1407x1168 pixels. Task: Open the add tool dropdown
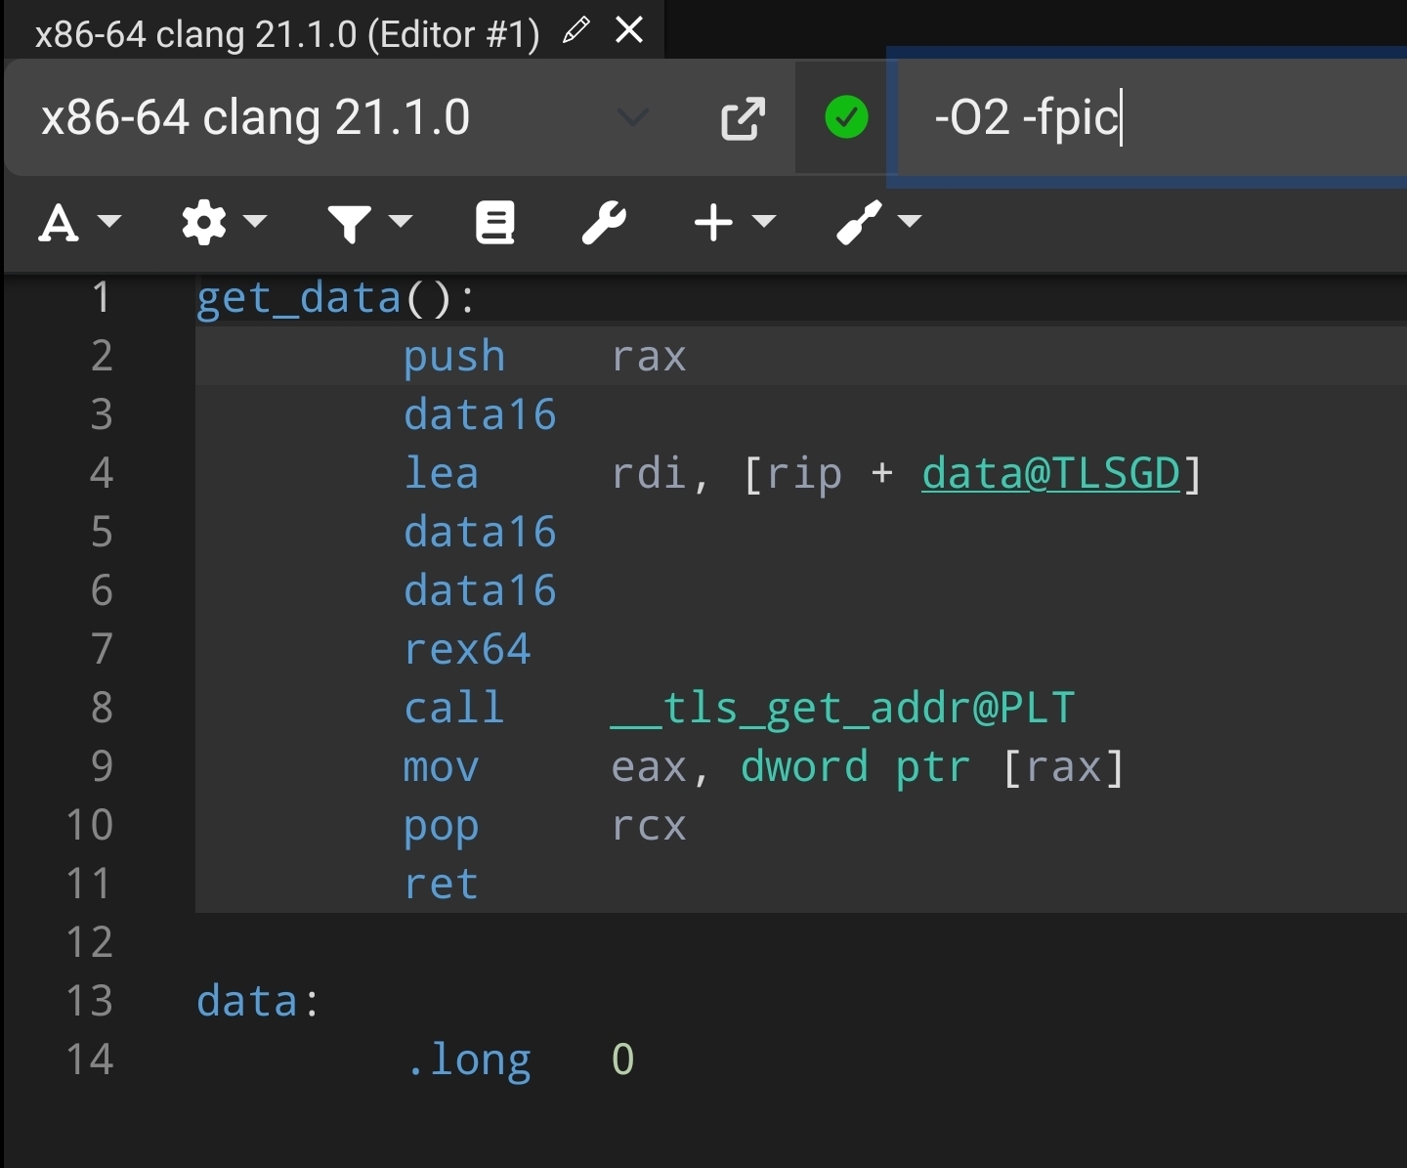[x=878, y=223]
